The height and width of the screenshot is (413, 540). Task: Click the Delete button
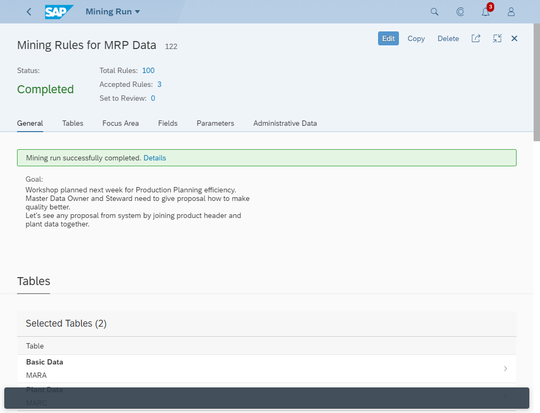tap(448, 38)
